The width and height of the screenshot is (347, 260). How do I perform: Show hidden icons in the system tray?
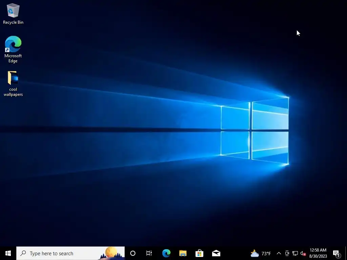point(279,253)
